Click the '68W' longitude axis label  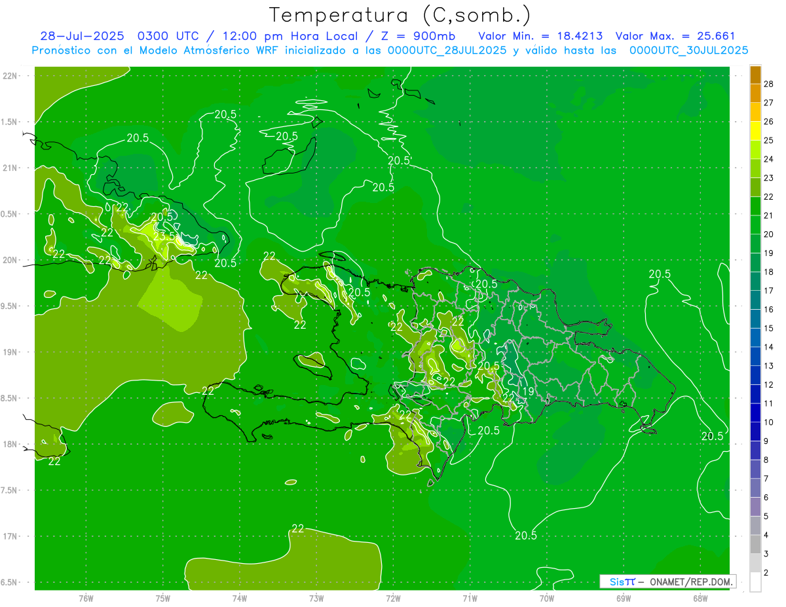pos(700,598)
